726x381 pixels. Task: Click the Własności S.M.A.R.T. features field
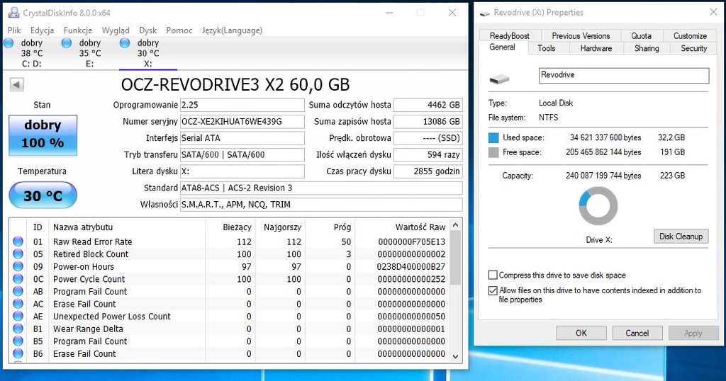[321, 205]
